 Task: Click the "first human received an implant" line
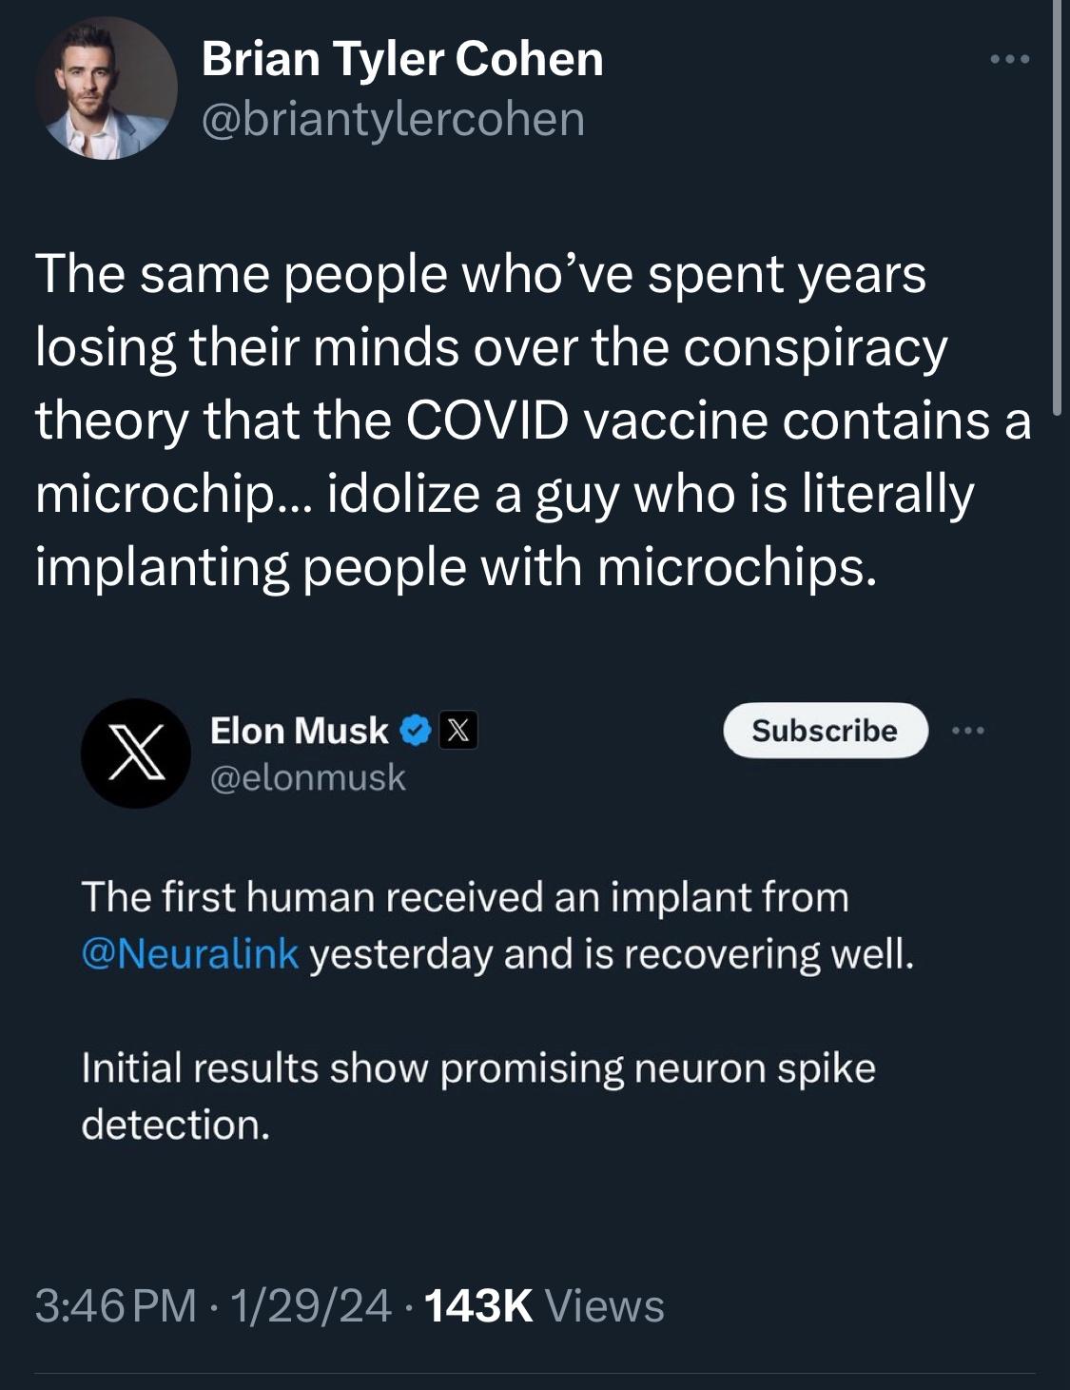pyautogui.click(x=464, y=896)
